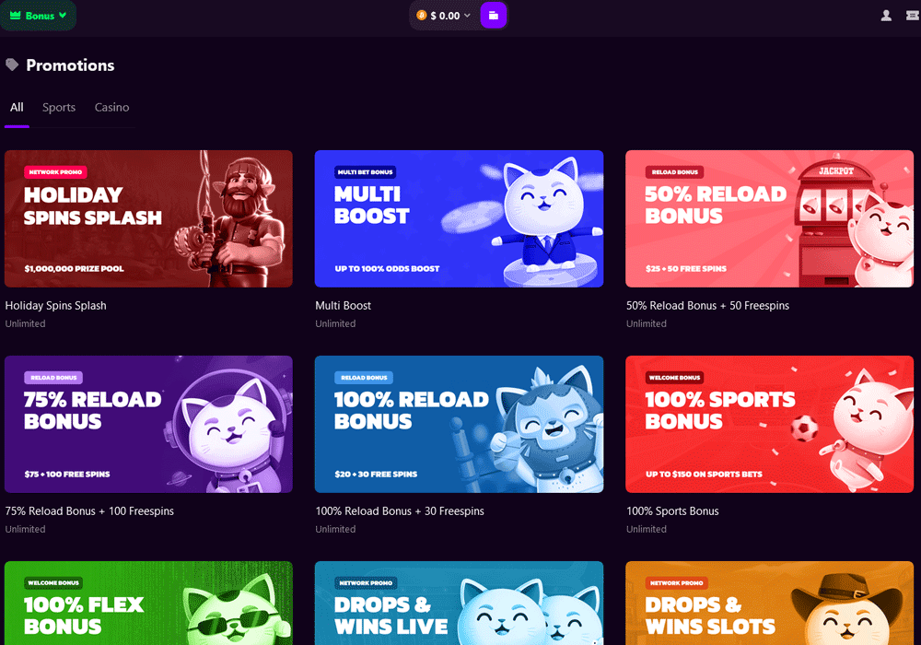Click the '100% Reload Bonus + 30 Freespins' title

[400, 511]
